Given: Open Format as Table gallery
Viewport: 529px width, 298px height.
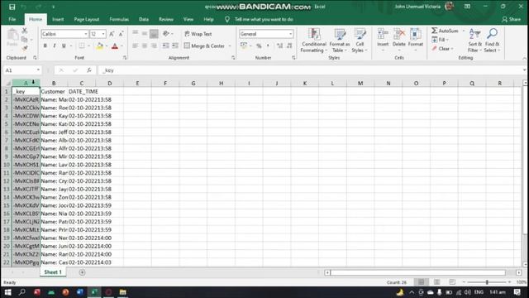Looking at the screenshot, I should pos(340,41).
